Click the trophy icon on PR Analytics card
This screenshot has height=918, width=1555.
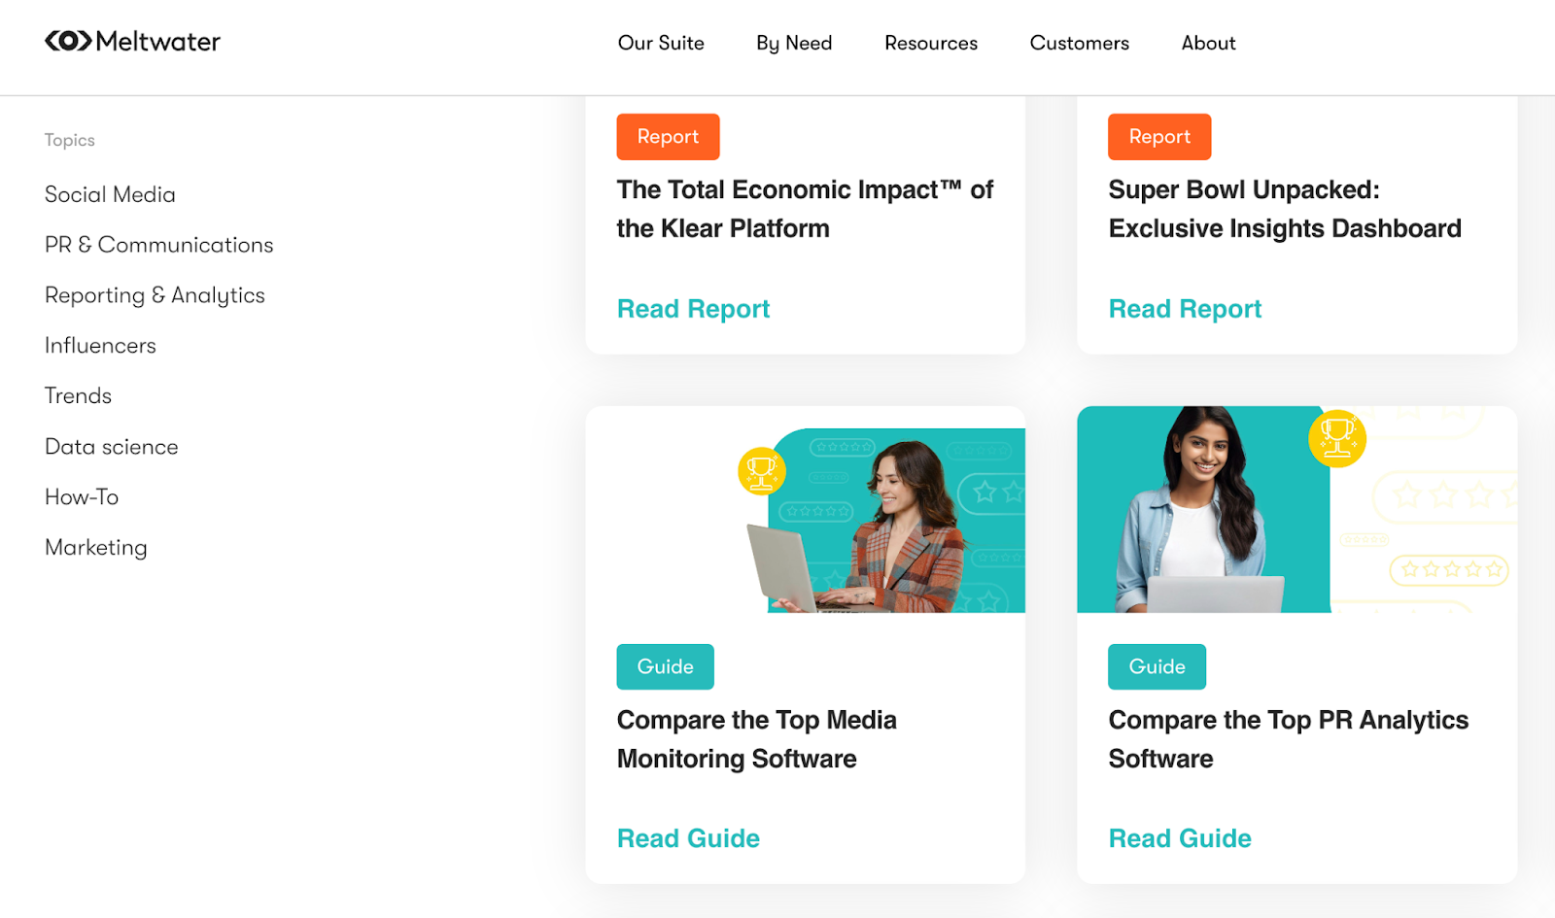1337,438
